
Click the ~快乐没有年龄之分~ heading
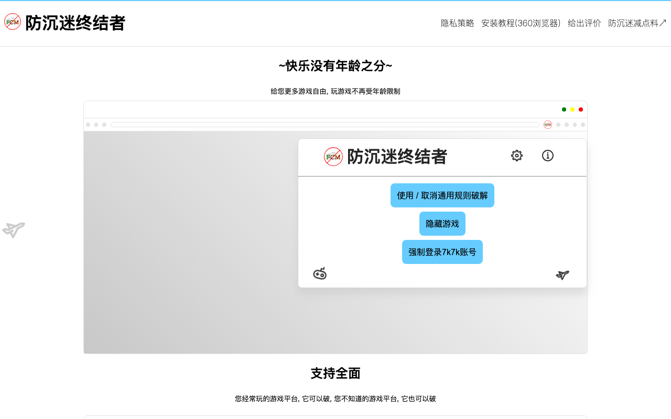[x=335, y=66]
